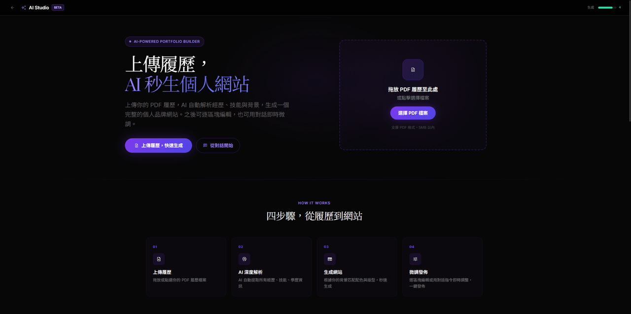Click the step 01 upload document icon
Screen dimensions: 631x314
point(159,259)
